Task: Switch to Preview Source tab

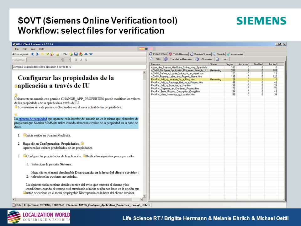Action: pos(200,54)
